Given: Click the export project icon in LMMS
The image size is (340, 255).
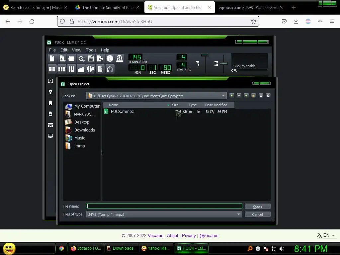Looking at the screenshot, I should tap(100, 58).
